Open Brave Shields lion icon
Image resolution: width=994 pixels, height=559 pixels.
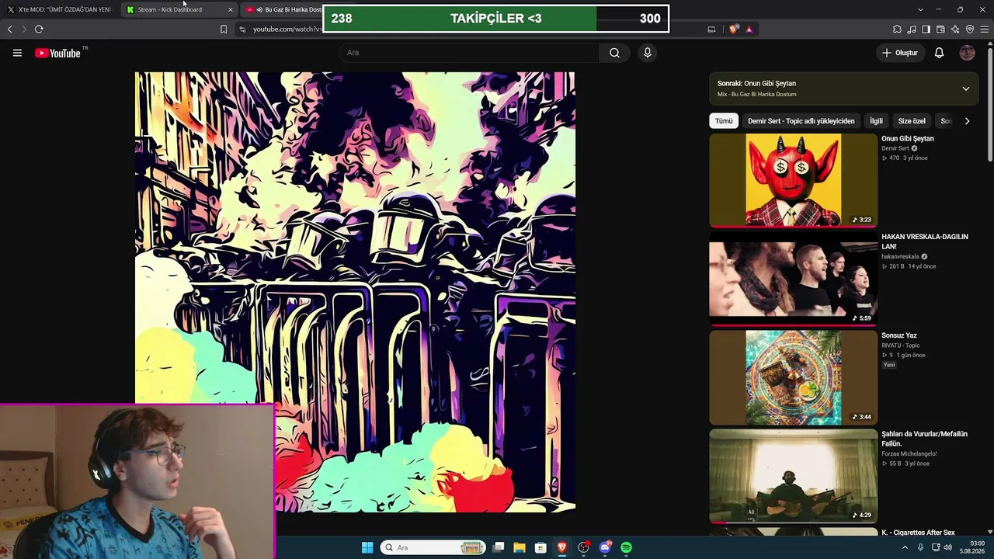(x=734, y=30)
